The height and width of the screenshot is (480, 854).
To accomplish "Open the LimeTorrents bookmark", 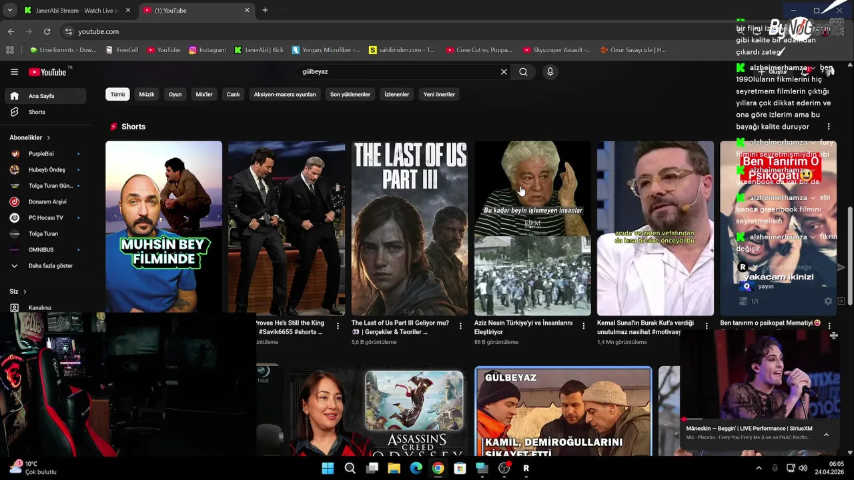I will tap(63, 50).
